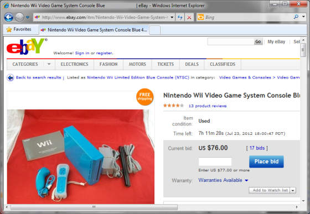
Task: Click the eBay search text field
Action: pos(231,41)
